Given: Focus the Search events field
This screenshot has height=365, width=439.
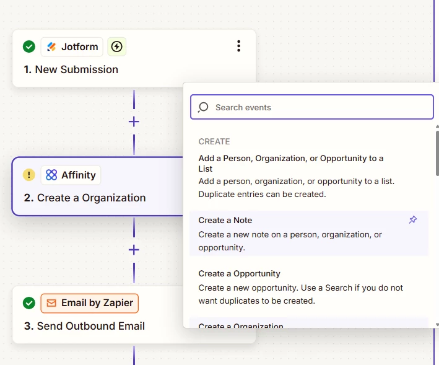Looking at the screenshot, I should [312, 107].
